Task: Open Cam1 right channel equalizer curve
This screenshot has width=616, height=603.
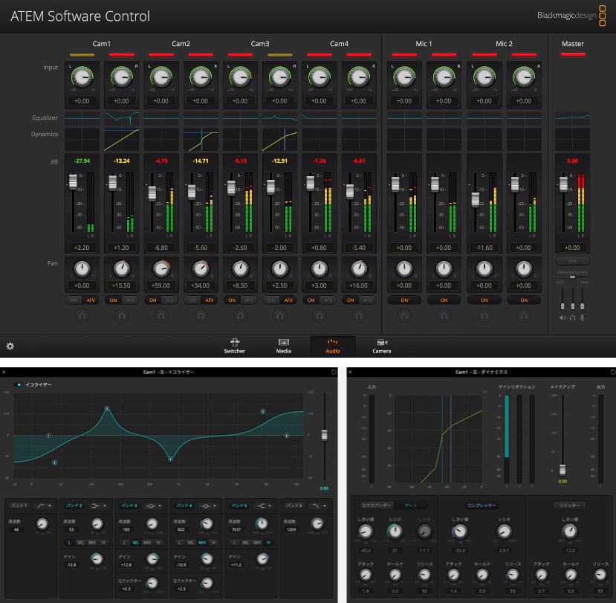Action: click(121, 117)
